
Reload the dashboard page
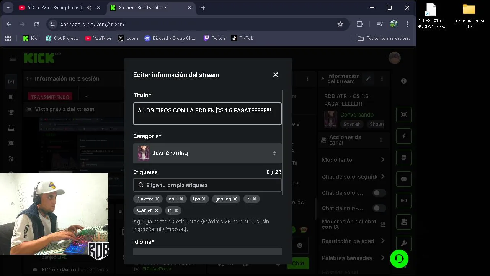pyautogui.click(x=36, y=24)
